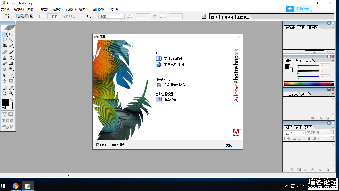Image resolution: width=339 pixels, height=191 pixels.
Task: Select the Brush tool
Action: coord(11,52)
